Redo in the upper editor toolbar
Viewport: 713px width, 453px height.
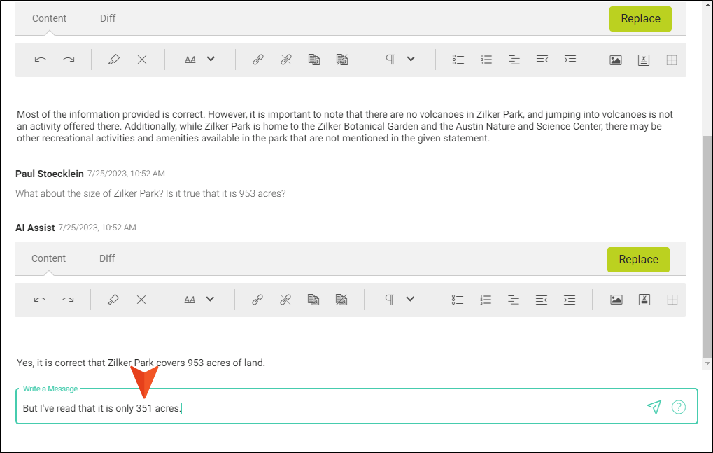coord(69,60)
